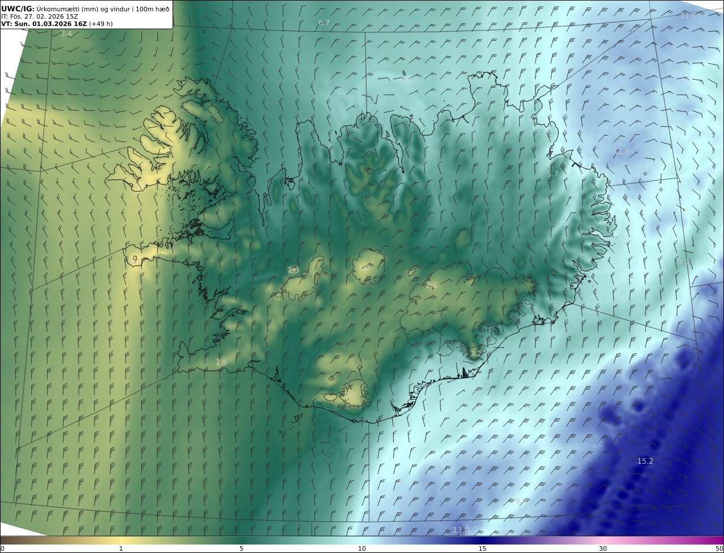Viewport: 724px width, 553px height.
Task: Click the colorbar tick label 0
Action: [2, 548]
